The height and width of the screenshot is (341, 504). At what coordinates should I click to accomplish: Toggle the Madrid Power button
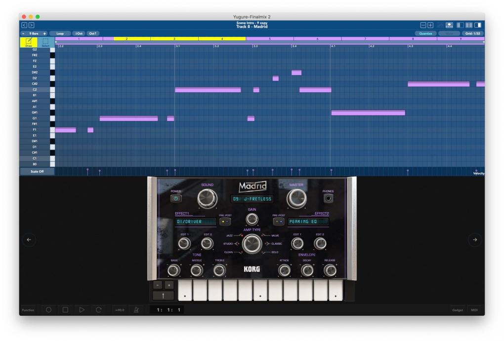pyautogui.click(x=176, y=198)
